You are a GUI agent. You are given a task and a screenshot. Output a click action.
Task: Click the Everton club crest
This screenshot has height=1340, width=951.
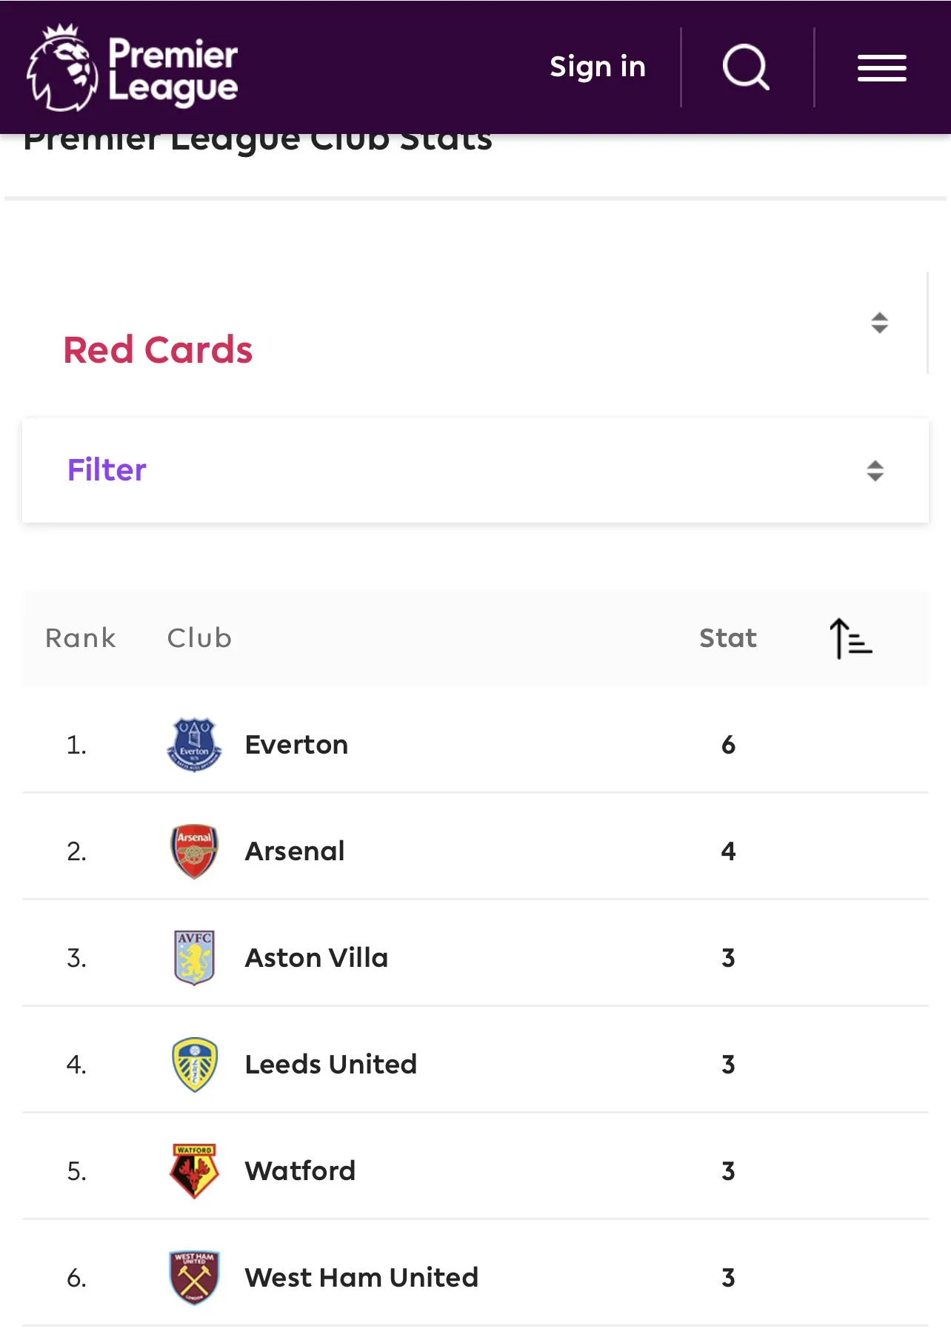pos(194,745)
